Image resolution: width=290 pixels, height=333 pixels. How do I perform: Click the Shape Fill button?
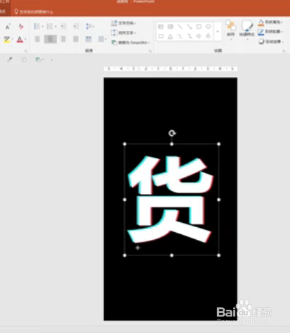pos(271,22)
